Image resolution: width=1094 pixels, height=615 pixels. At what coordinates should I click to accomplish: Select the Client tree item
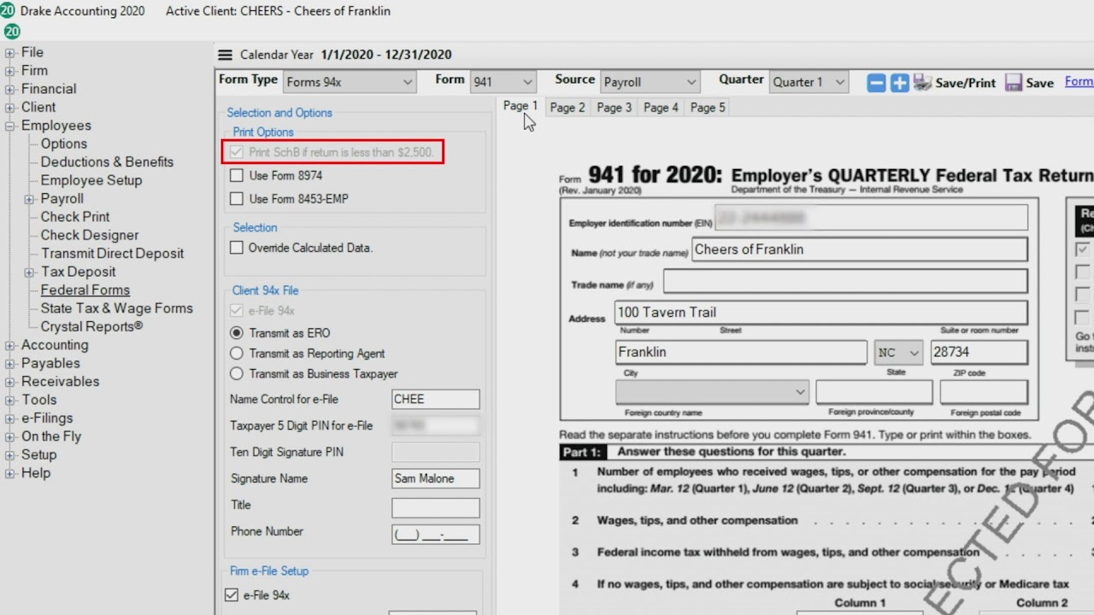coord(38,107)
